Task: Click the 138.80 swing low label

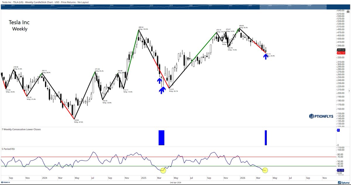Action: click(77, 120)
